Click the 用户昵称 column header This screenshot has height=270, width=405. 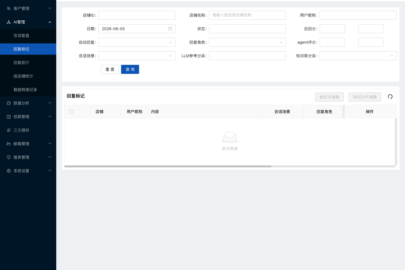click(134, 112)
